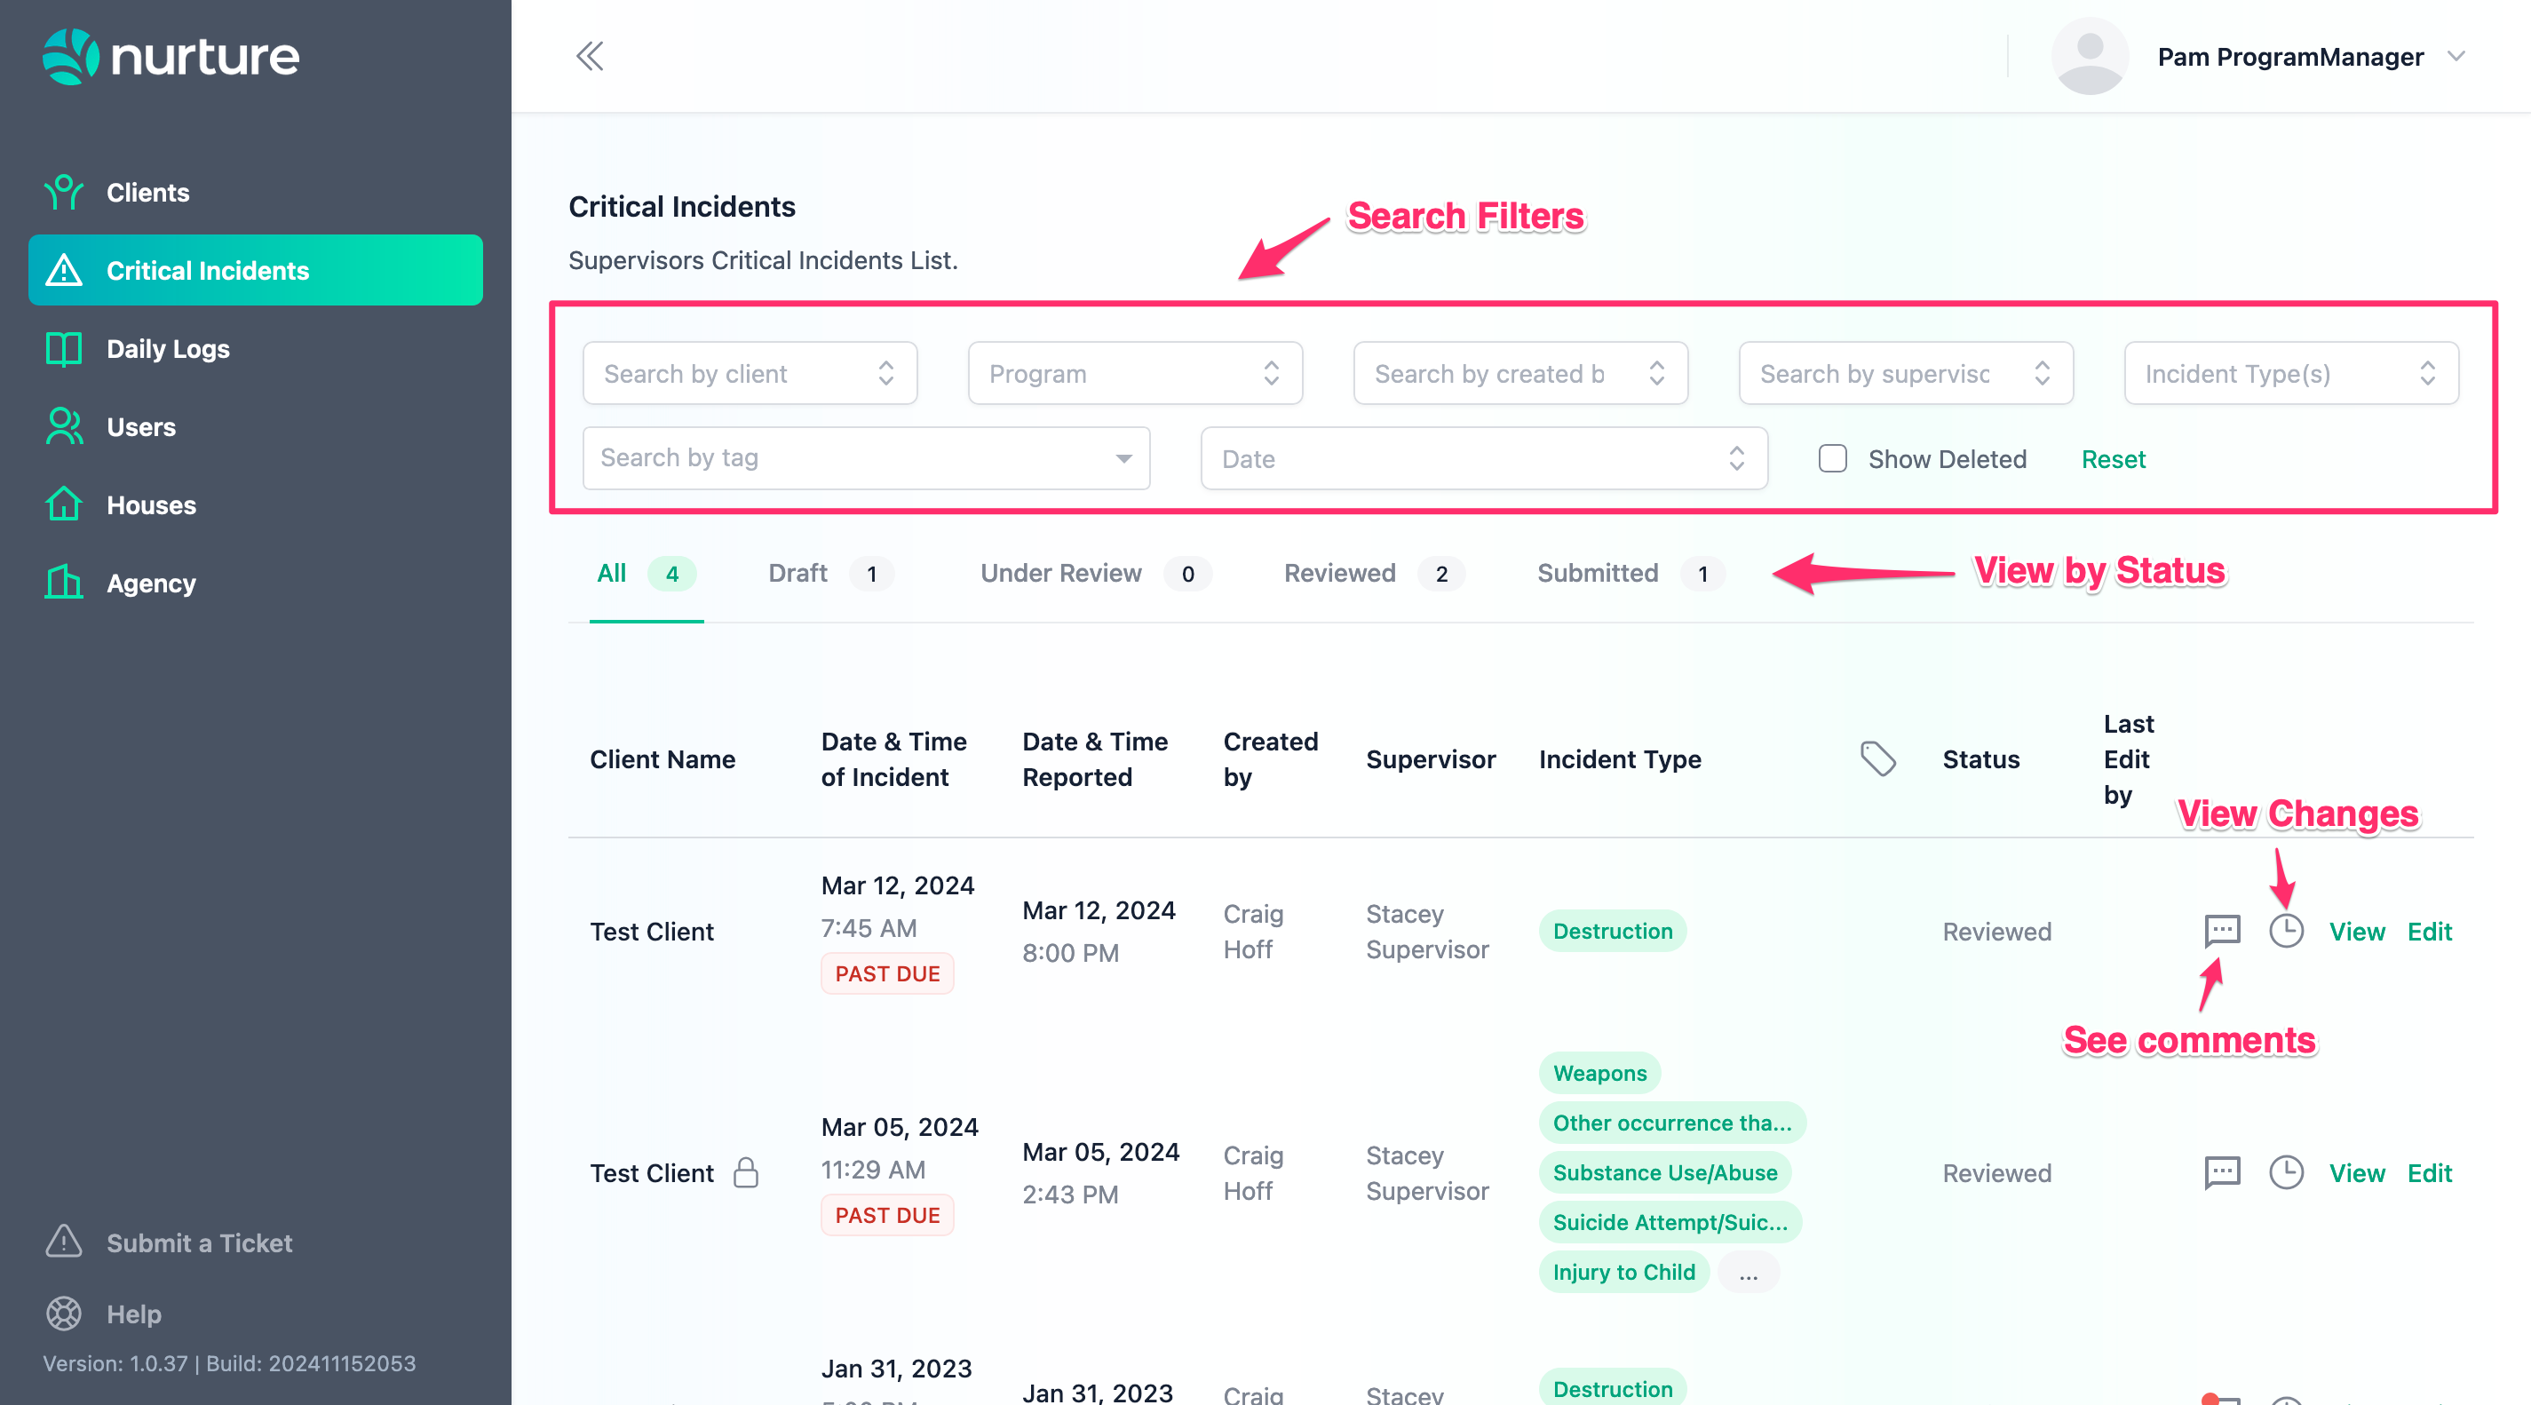
Task: Click the ellipsis more incident types chip
Action: click(x=1748, y=1273)
